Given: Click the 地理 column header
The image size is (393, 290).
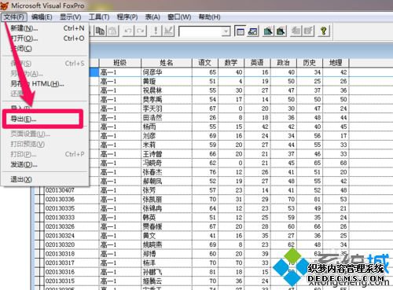Looking at the screenshot, I should click(x=336, y=63).
